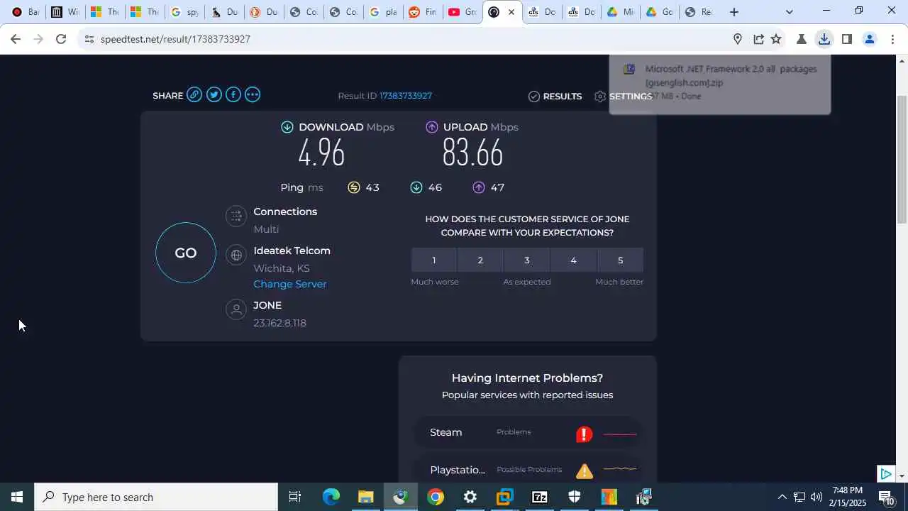Open more share options ellipsis icon
The width and height of the screenshot is (908, 511).
coord(252,95)
